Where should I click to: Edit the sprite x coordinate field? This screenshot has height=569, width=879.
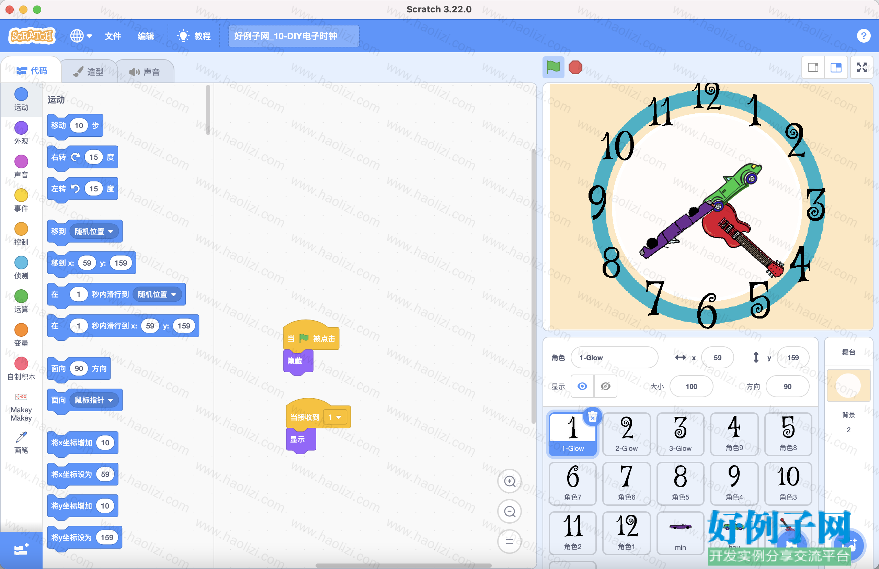point(717,357)
